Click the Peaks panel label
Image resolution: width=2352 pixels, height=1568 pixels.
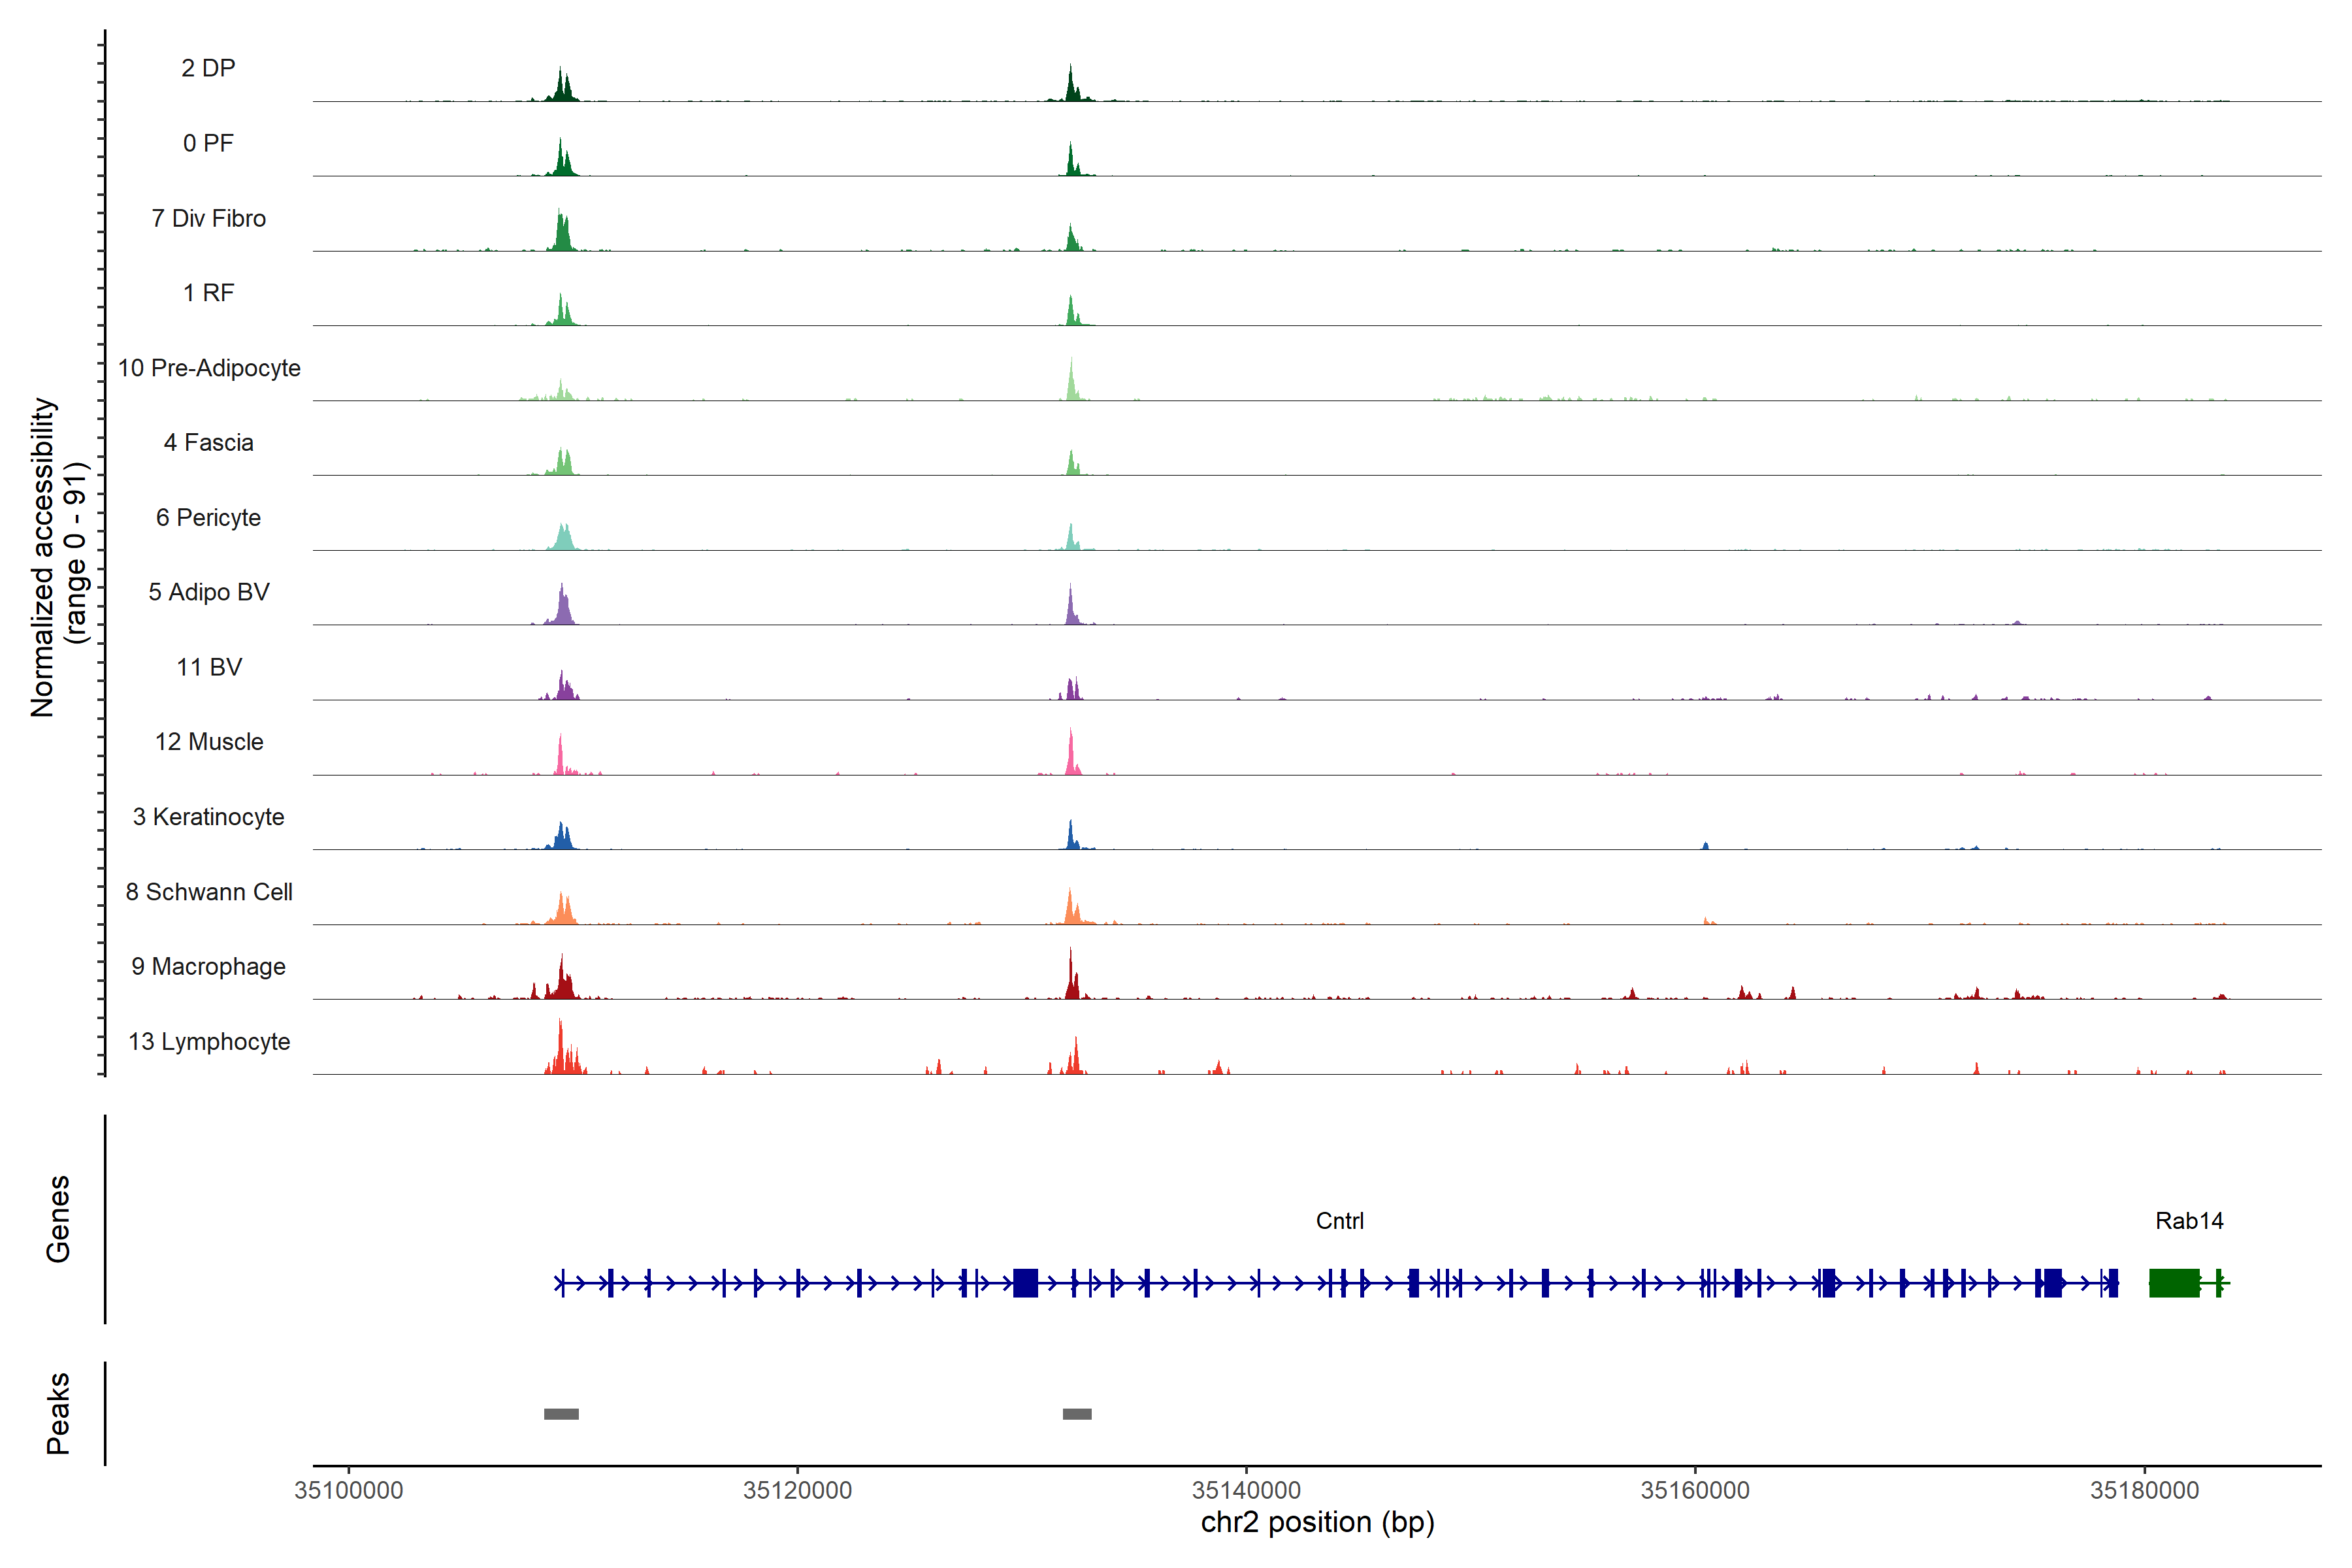(x=58, y=1413)
